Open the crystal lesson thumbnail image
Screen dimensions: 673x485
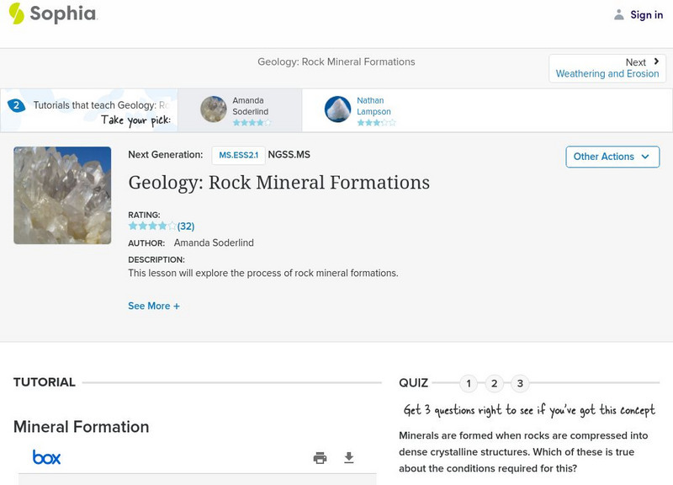pos(62,195)
